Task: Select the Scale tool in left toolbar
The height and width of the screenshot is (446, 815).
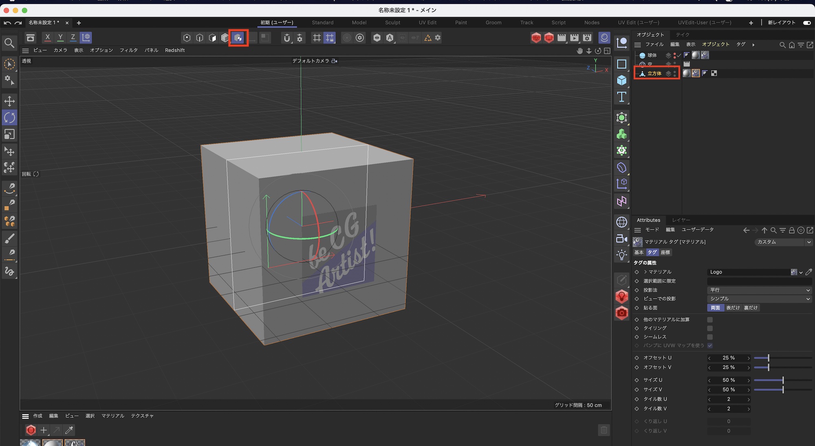Action: pos(9,134)
